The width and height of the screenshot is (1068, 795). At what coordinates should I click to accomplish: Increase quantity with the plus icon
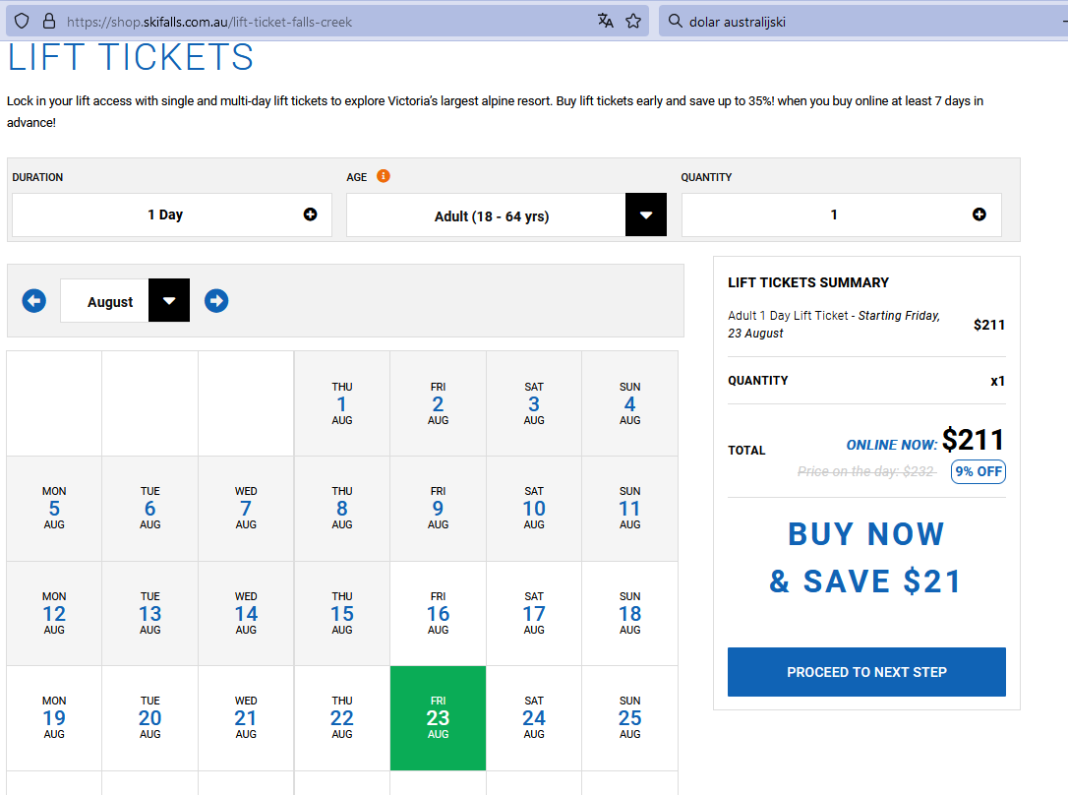(979, 214)
